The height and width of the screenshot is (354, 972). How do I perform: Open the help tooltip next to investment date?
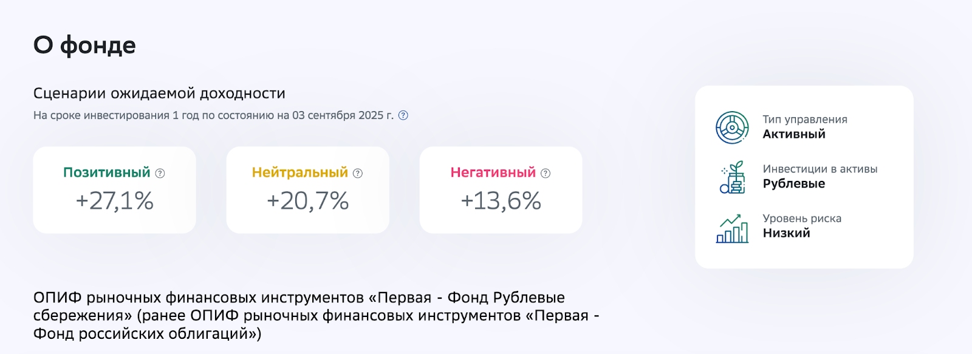[403, 116]
